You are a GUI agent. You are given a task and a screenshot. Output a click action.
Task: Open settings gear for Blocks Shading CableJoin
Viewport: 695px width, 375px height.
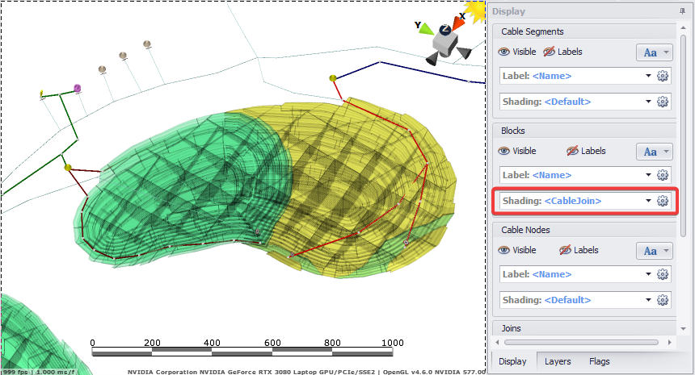(663, 201)
